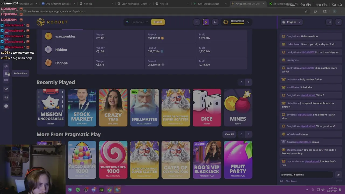Open the globe language sidebar icon
The width and height of the screenshot is (345, 194).
point(6,106)
